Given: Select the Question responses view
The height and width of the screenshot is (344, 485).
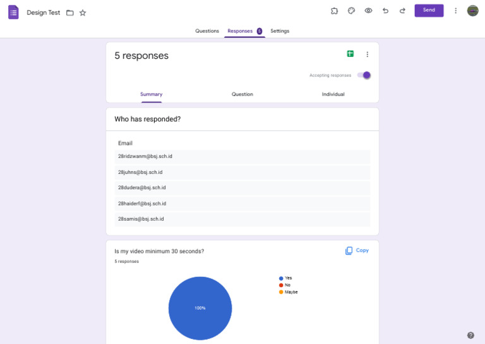Looking at the screenshot, I should point(242,94).
